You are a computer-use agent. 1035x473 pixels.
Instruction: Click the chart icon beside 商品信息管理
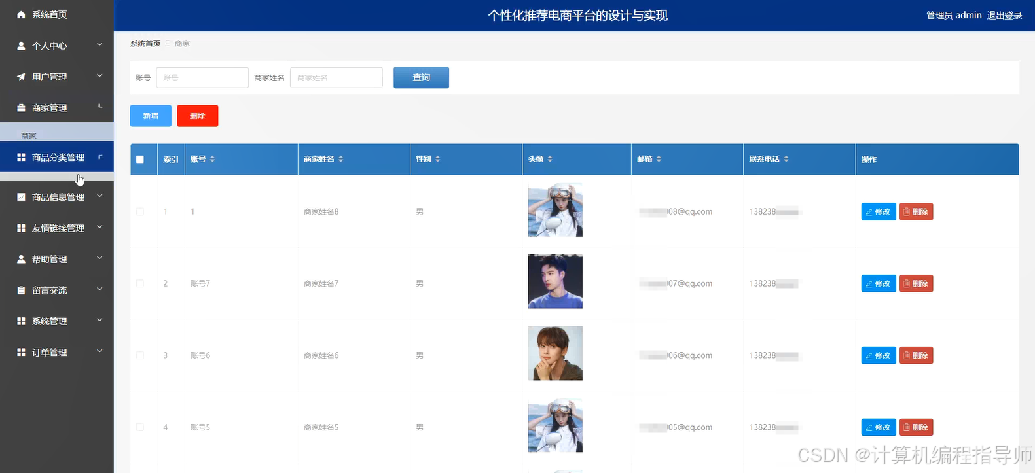[21, 197]
